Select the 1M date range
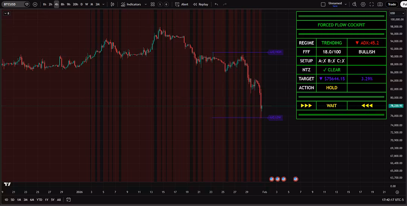 (19, 200)
